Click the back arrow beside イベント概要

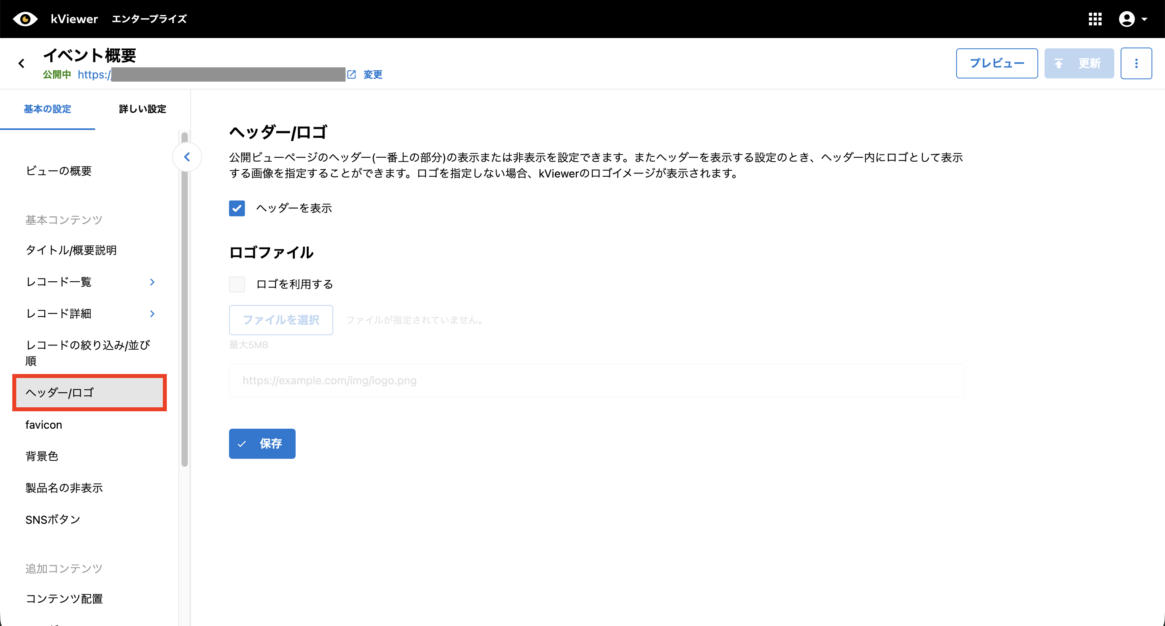pyautogui.click(x=21, y=63)
